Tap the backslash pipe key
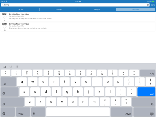156x117 pixels. (150, 82)
